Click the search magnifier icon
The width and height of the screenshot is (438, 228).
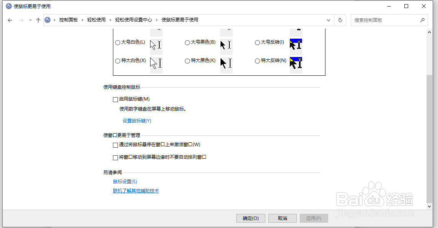click(x=422, y=20)
